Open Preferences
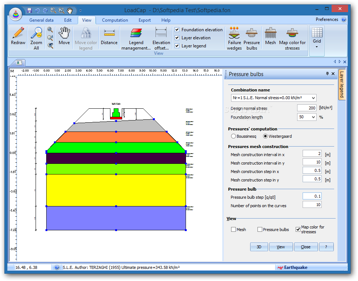Screen dimensions: 358x281 tap(327, 19)
